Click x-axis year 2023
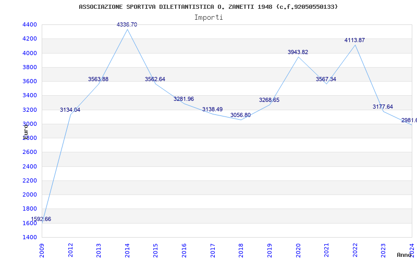This screenshot has width=417, height=260. click(x=383, y=250)
